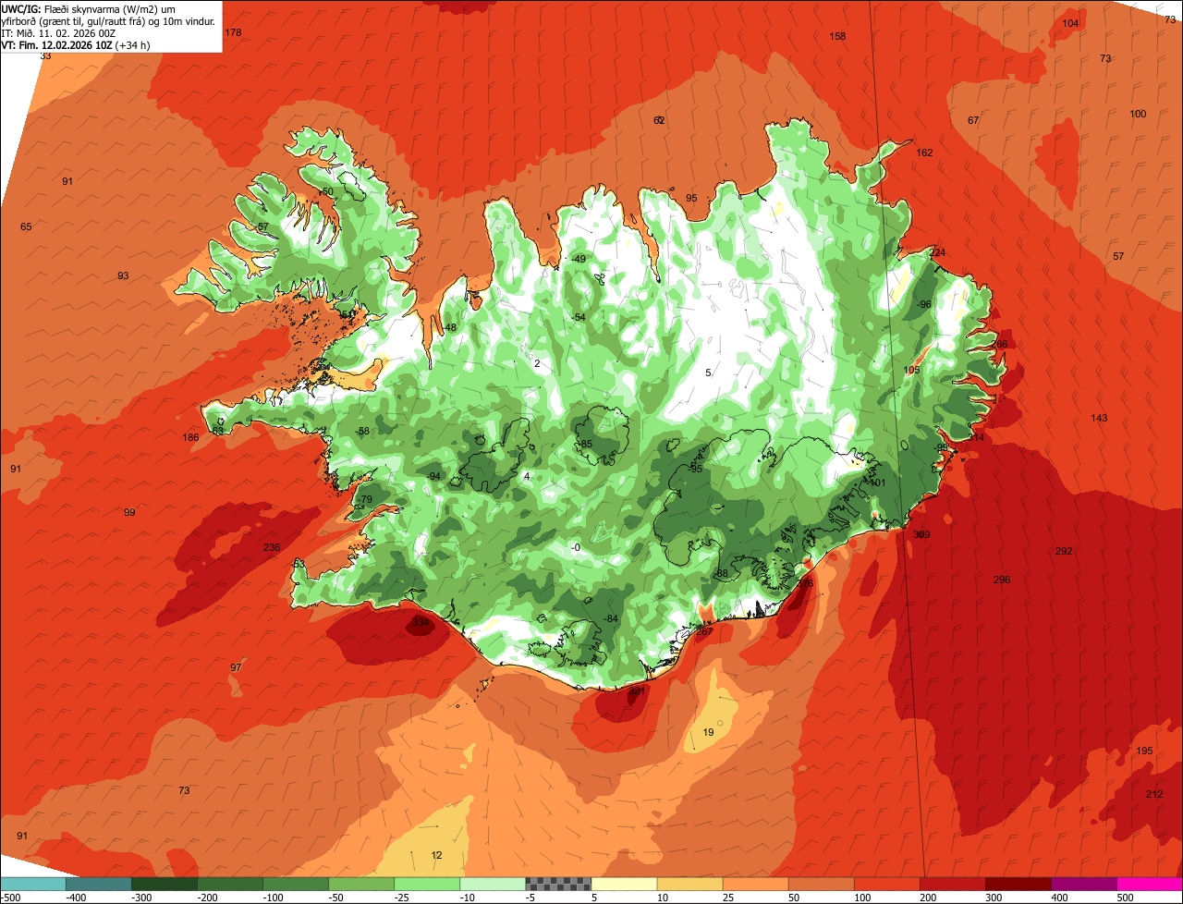Click the bright green swatch between -25 and -10
Image resolution: width=1183 pixels, height=904 pixels.
pyautogui.click(x=427, y=884)
